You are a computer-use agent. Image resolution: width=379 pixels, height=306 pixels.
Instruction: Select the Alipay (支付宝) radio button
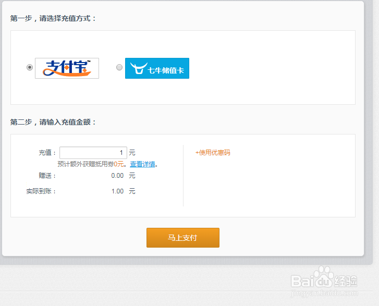(30, 67)
